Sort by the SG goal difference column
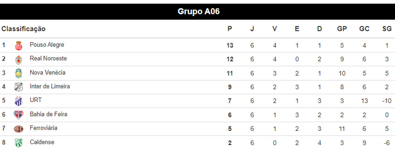 point(387,29)
